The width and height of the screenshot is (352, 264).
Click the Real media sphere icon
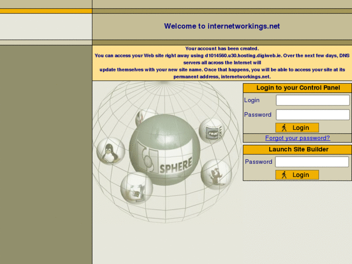point(212,131)
